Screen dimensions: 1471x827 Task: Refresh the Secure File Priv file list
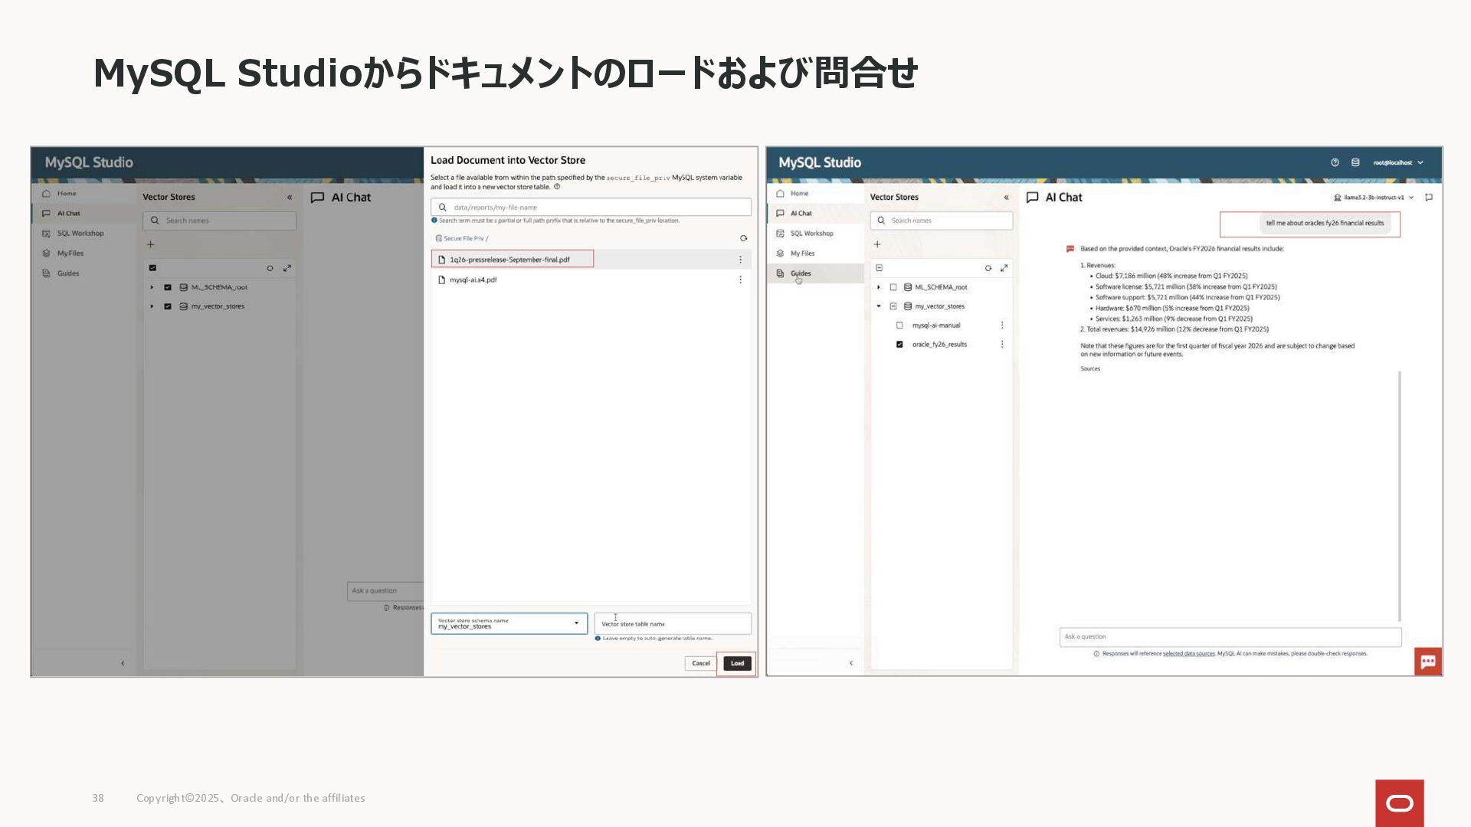coord(743,238)
